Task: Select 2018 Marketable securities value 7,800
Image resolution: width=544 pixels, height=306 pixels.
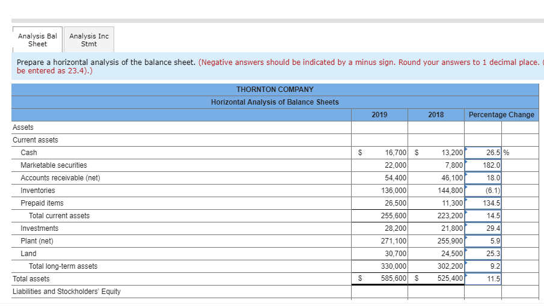Action: click(454, 165)
